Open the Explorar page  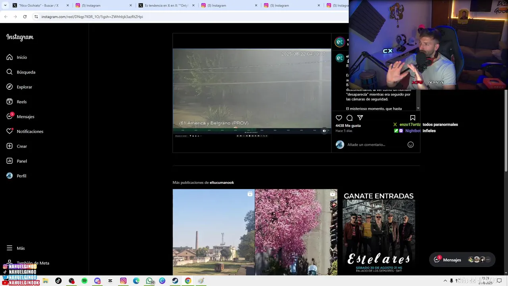pos(19,87)
